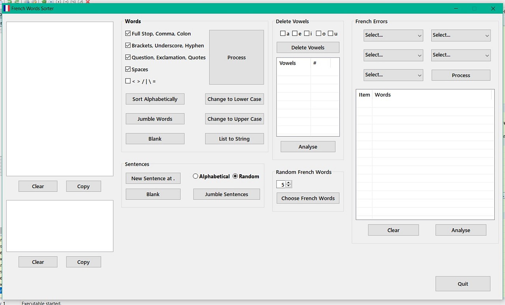Click Jumble Sentences button

pyautogui.click(x=226, y=194)
